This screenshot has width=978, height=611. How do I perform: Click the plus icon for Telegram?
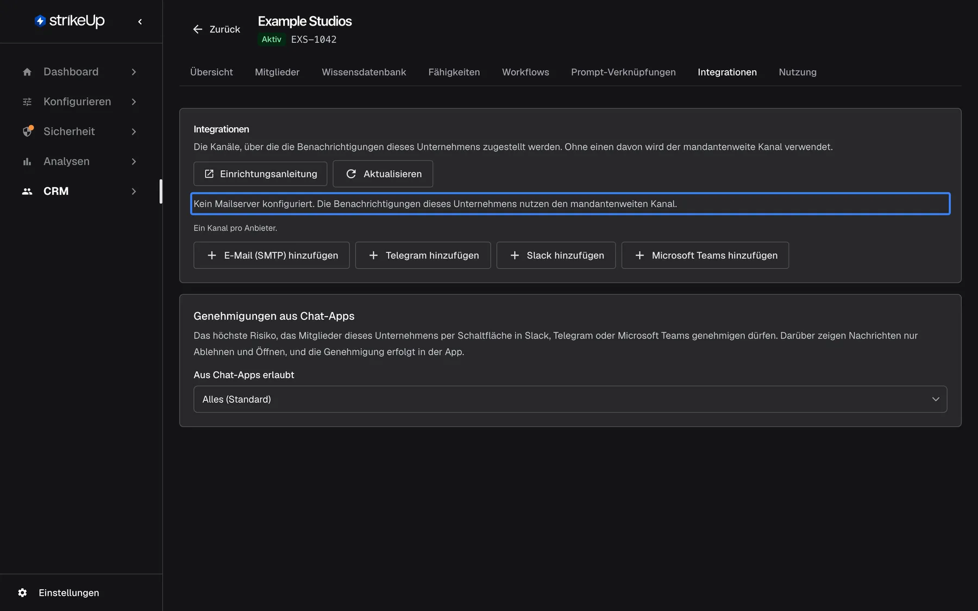tap(373, 255)
